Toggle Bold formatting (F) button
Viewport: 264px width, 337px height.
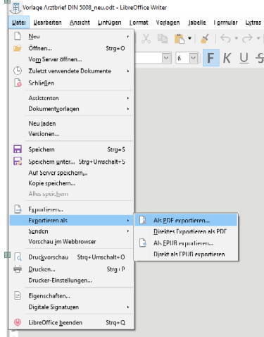(211, 58)
